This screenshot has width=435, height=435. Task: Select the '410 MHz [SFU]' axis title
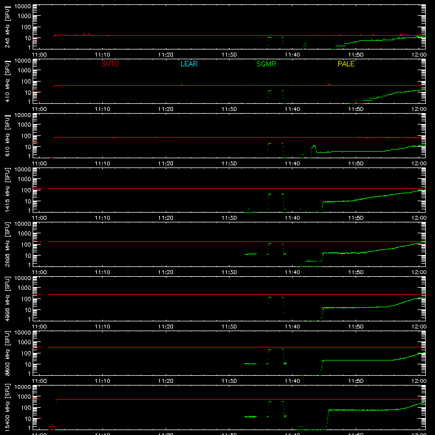pos(8,81)
